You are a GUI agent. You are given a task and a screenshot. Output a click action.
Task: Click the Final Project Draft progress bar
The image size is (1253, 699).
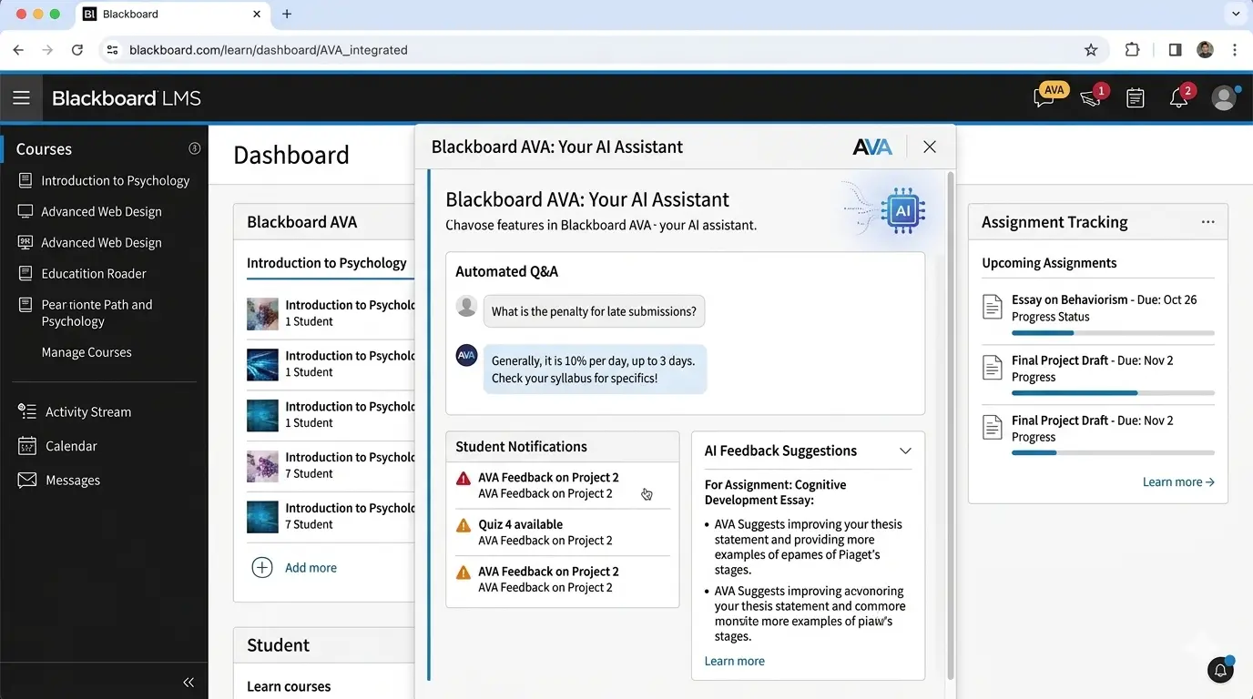[1113, 392]
